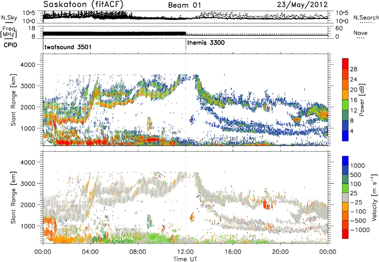Click the dotted line sample under Nave
Screen dimensions: 379x262
pos(361,38)
